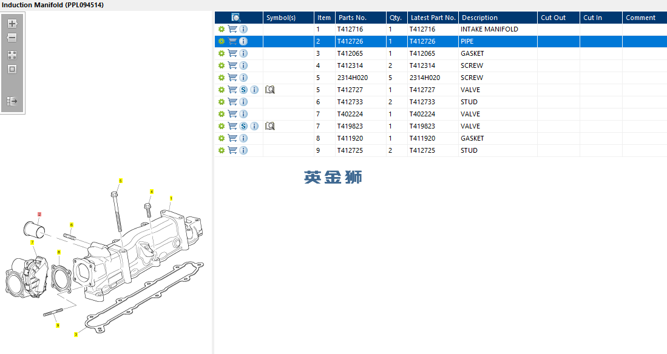Click the export list arrow icon in toolbar

[x=12, y=101]
